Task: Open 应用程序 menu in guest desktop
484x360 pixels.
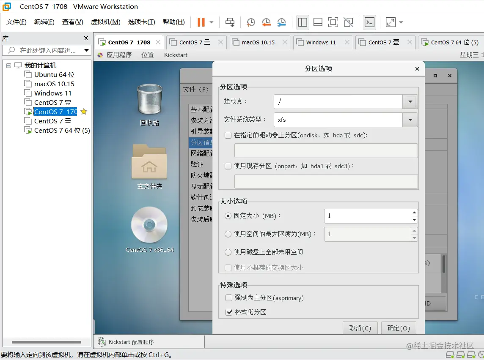Action: [119, 55]
